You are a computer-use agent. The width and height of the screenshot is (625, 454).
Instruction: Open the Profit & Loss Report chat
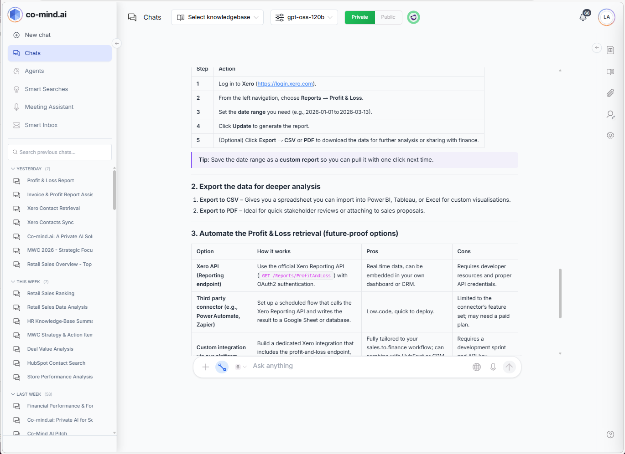[51, 180]
